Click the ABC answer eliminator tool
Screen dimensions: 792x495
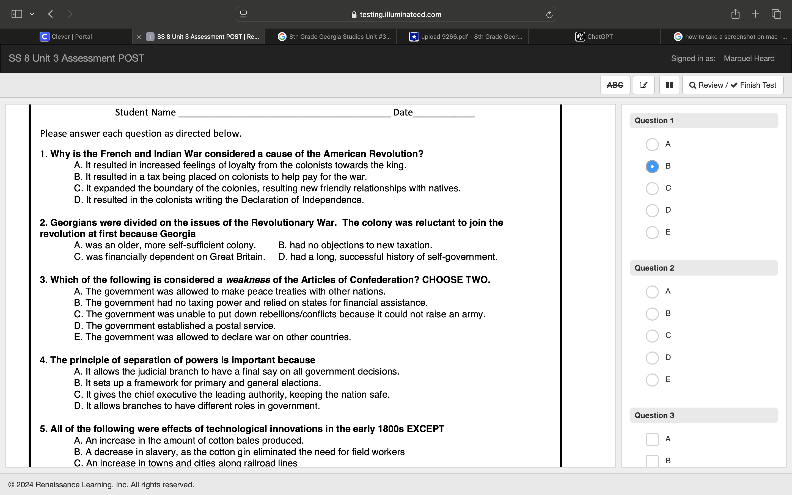tap(615, 85)
